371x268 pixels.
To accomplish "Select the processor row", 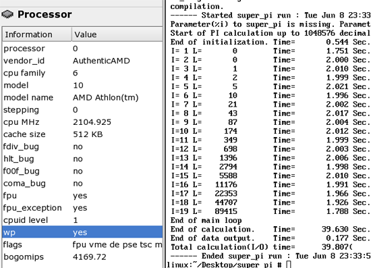I will pyautogui.click(x=82, y=49).
